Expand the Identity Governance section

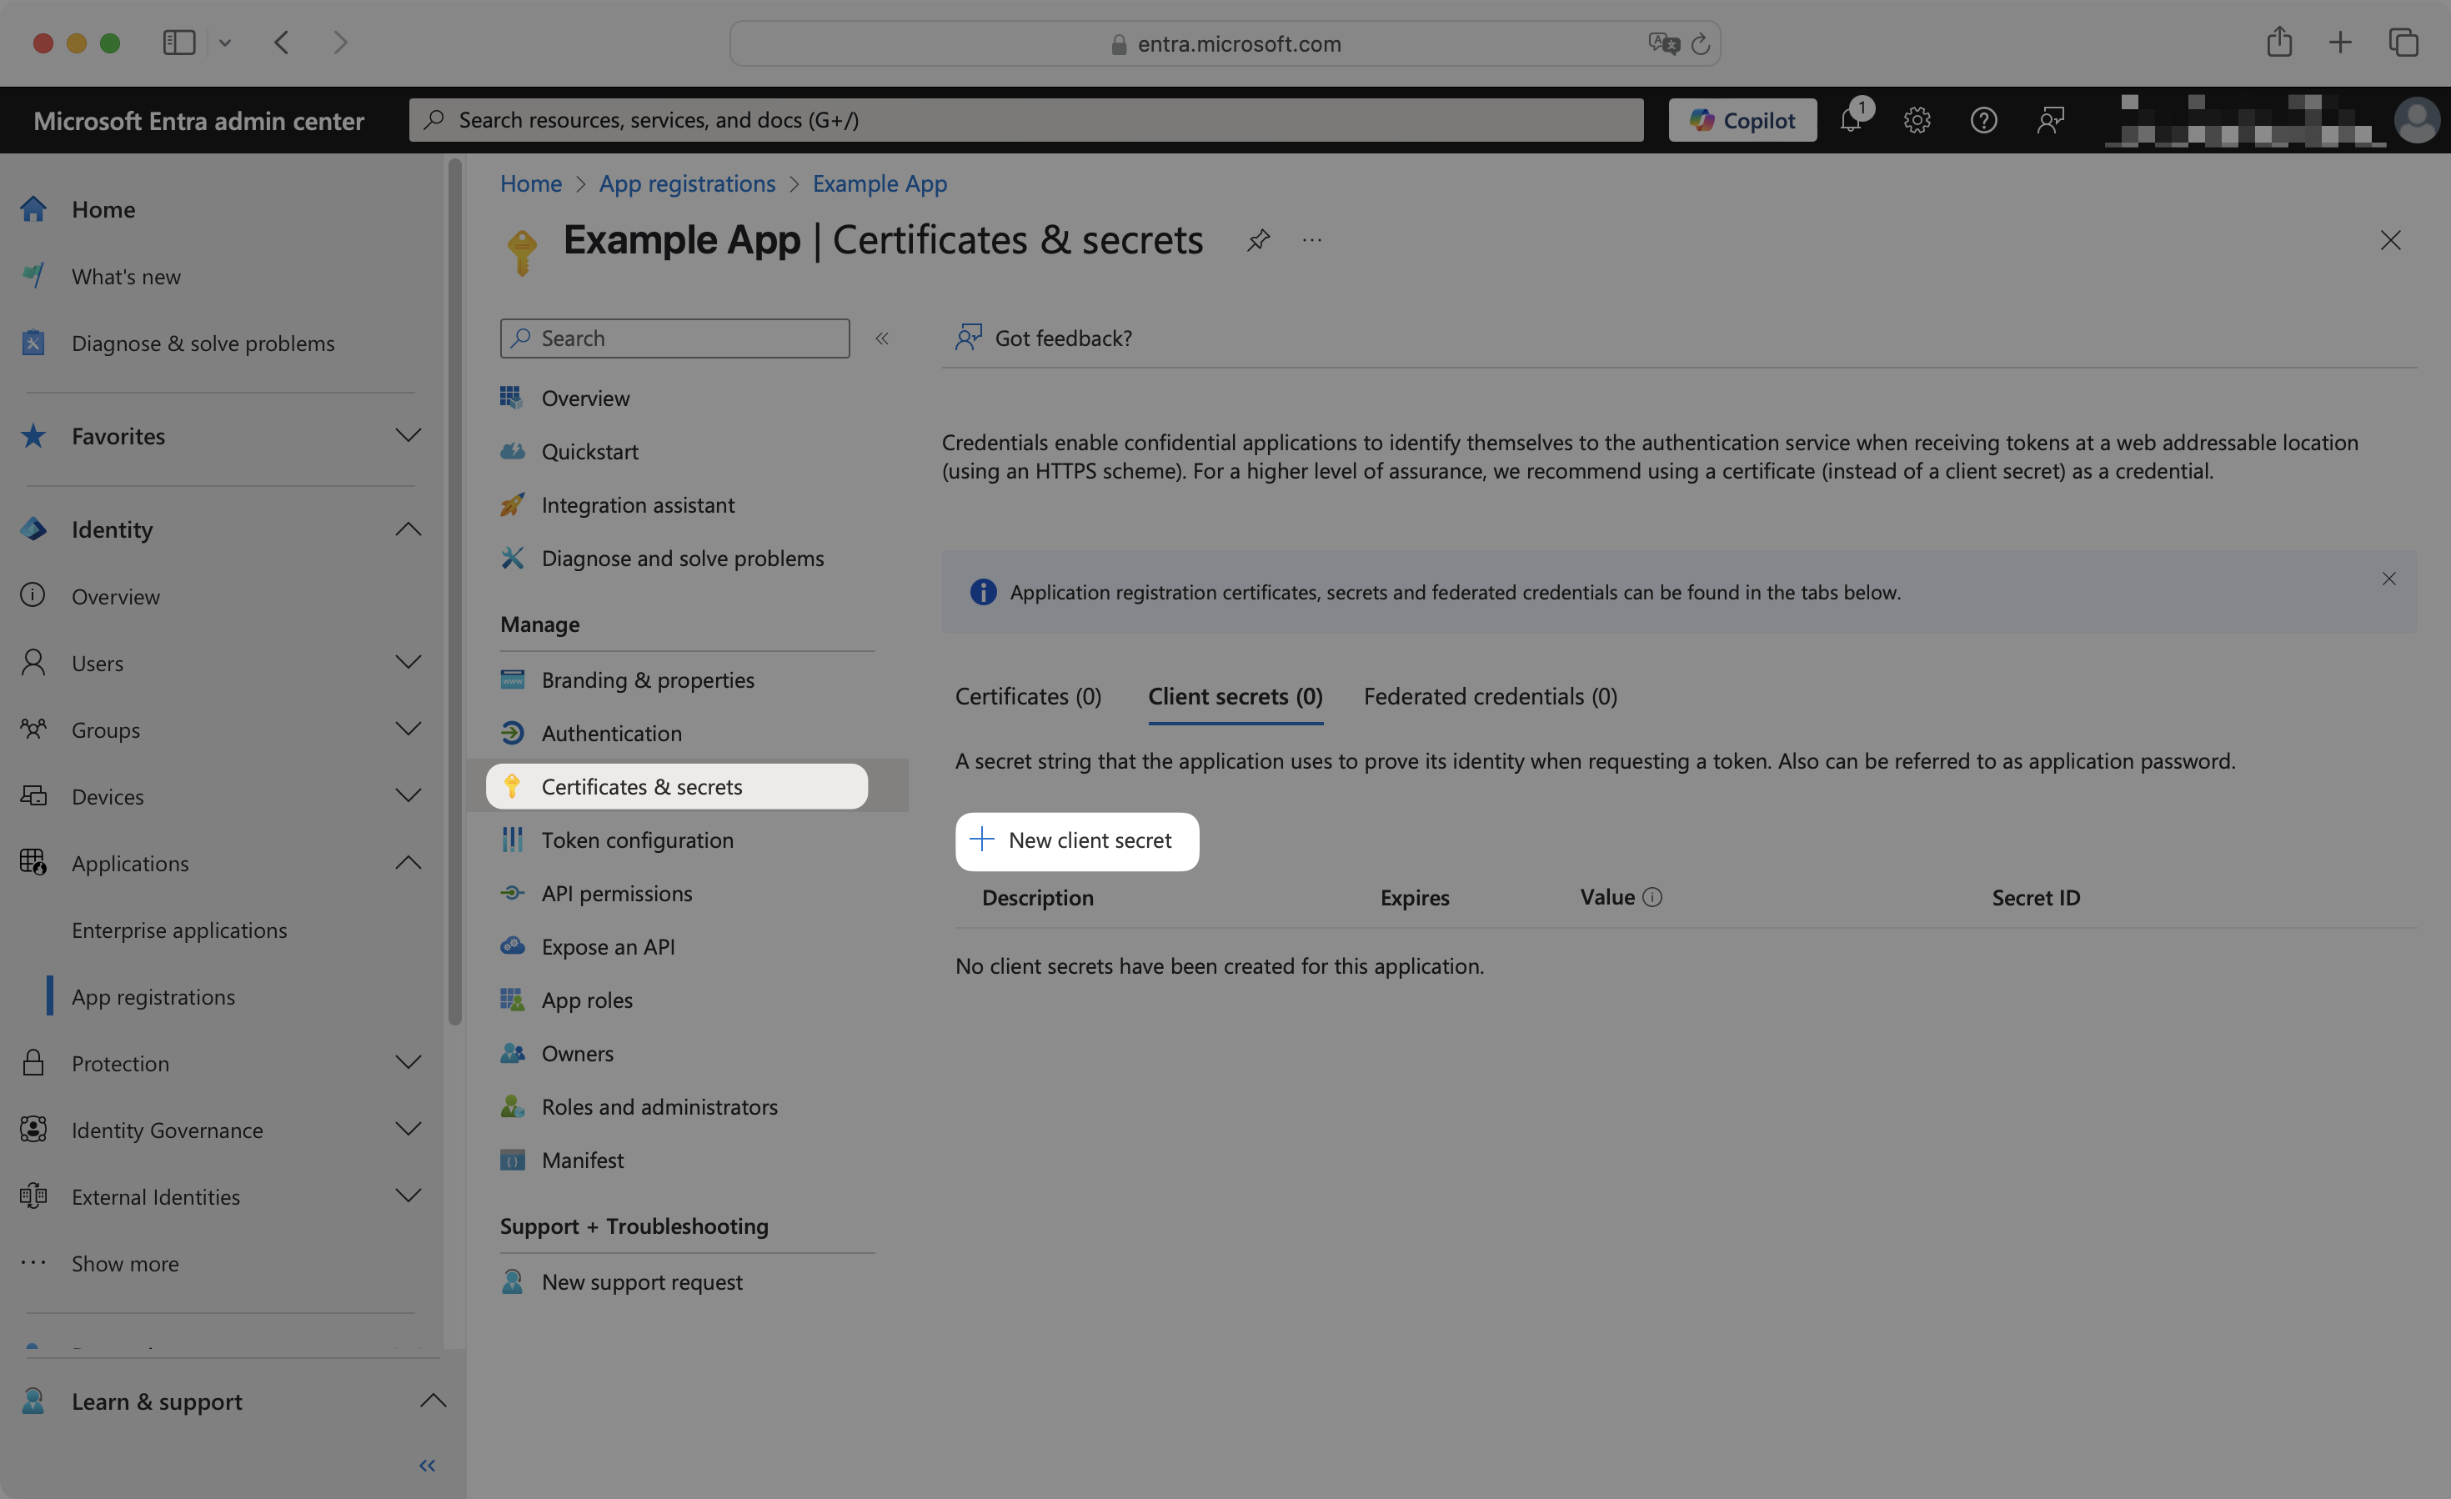coord(408,1129)
